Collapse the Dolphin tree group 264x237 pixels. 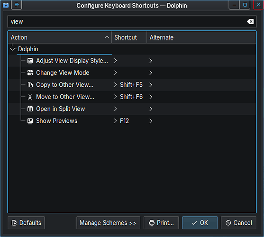(12, 49)
